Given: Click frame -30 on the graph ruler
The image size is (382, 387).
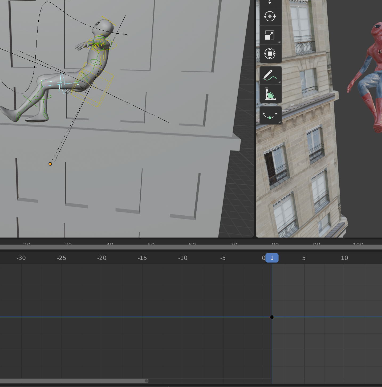Looking at the screenshot, I should point(21,258).
